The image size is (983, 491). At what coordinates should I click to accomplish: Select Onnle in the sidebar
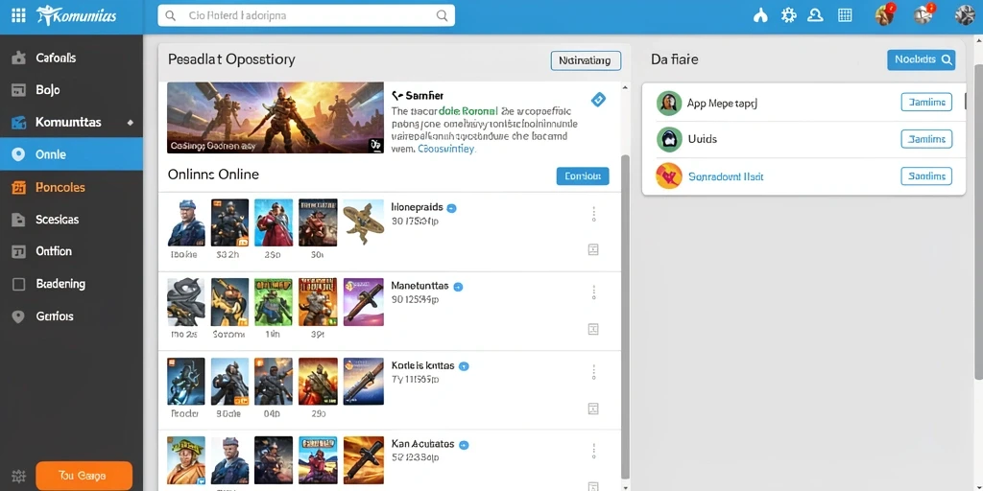coord(71,154)
